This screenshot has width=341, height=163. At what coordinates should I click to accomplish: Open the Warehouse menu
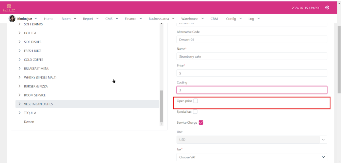pos(192,19)
